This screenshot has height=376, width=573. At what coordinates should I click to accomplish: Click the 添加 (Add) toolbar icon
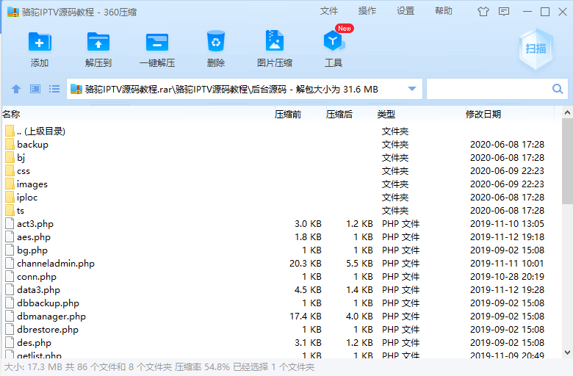(40, 42)
